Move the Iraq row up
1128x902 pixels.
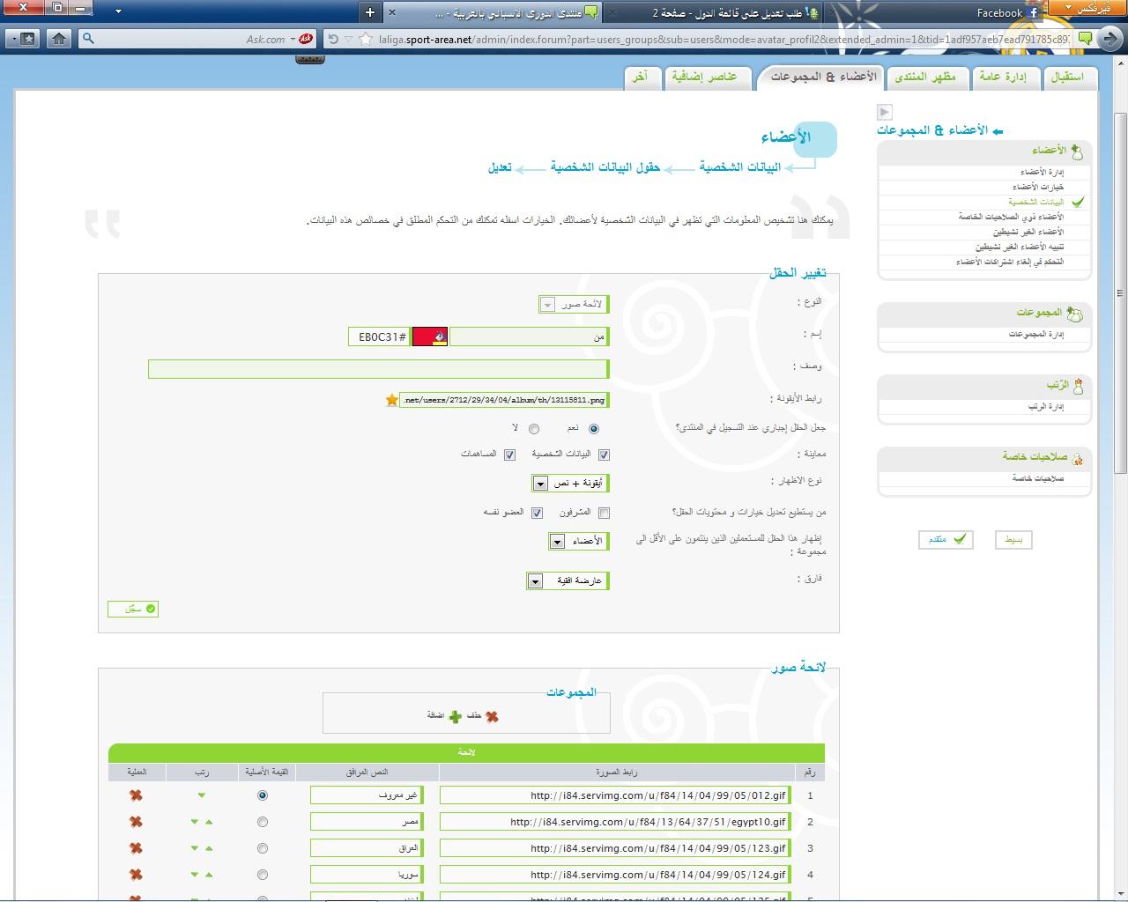(209, 848)
